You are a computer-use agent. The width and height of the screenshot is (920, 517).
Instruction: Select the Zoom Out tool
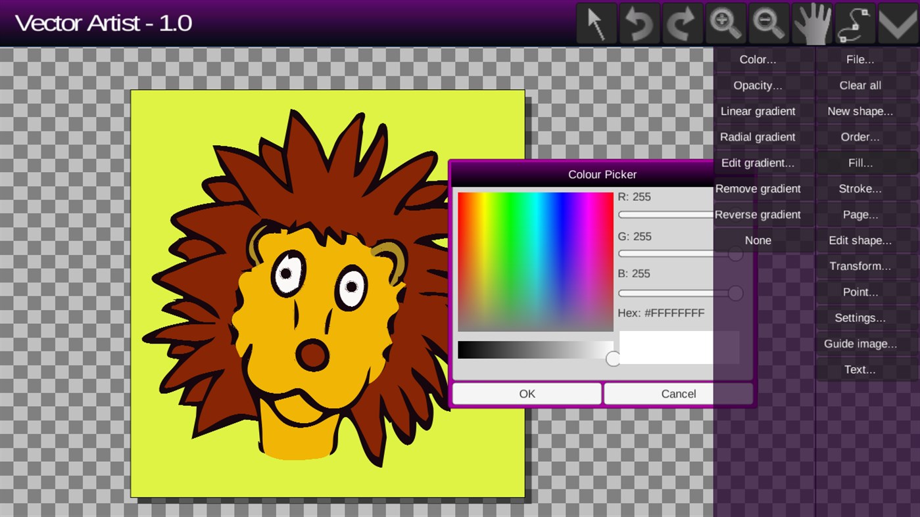tap(768, 23)
